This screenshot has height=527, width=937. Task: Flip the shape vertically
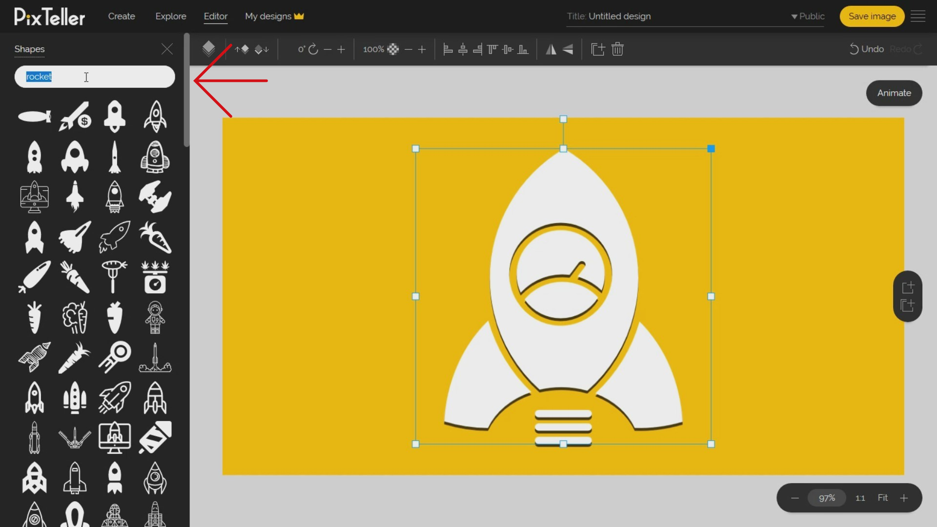(x=568, y=49)
